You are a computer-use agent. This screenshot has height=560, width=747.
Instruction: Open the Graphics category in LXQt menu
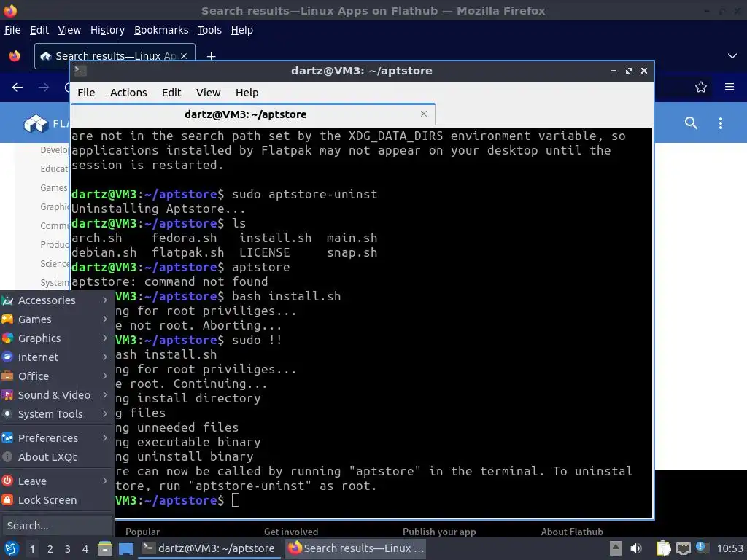56,338
